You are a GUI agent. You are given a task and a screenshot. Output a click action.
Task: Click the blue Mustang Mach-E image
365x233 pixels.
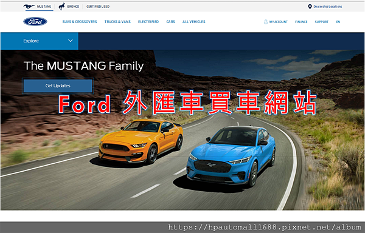[x=231, y=156]
